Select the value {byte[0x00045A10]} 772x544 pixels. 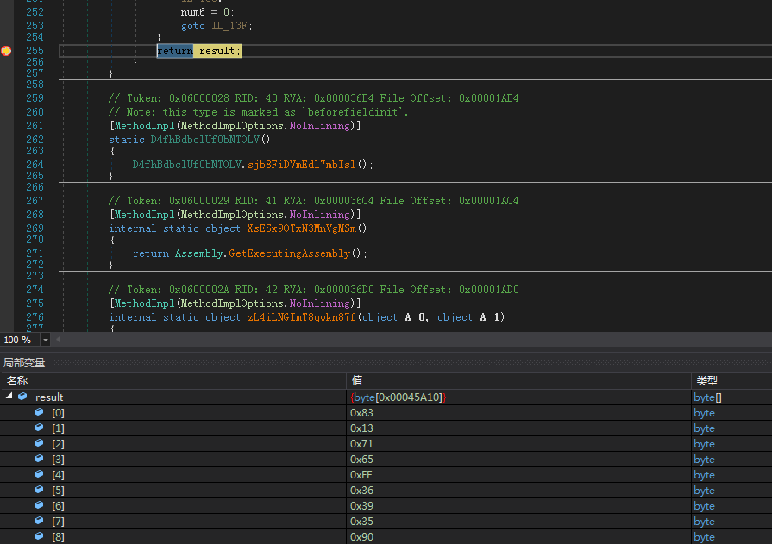[398, 397]
